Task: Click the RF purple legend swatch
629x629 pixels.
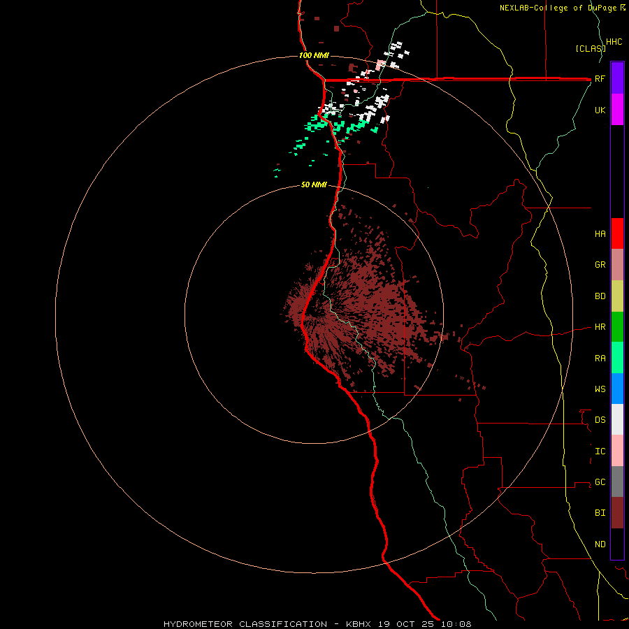Action: (x=617, y=78)
